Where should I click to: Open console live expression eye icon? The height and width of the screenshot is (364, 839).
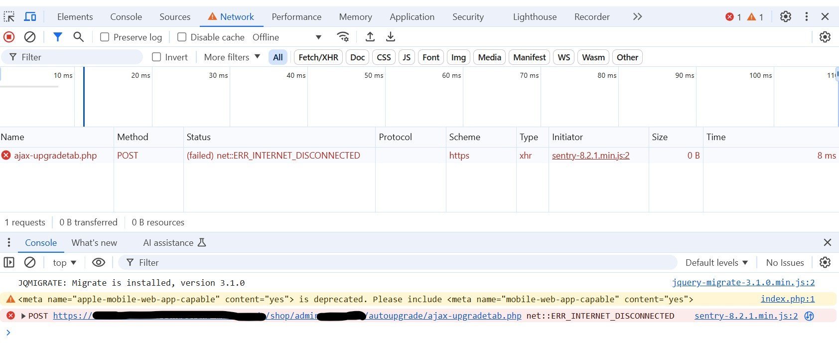pyautogui.click(x=99, y=262)
